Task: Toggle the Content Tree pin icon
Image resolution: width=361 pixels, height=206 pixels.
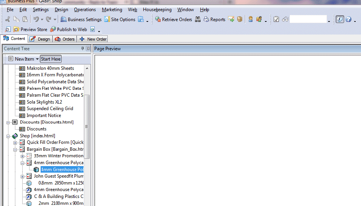Action: pos(82,49)
